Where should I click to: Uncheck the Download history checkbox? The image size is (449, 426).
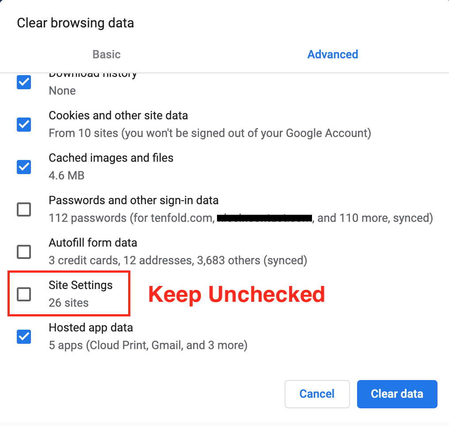pos(24,82)
